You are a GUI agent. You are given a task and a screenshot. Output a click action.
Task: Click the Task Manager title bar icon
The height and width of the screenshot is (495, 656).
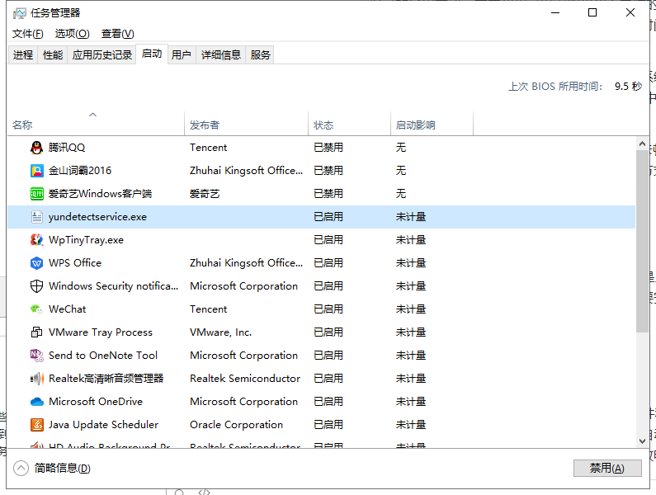[19, 13]
